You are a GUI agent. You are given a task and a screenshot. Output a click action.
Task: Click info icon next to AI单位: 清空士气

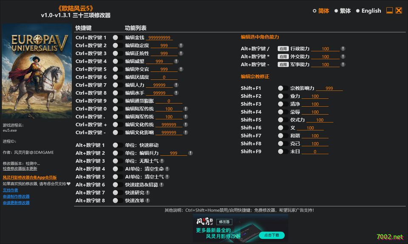click(x=167, y=177)
